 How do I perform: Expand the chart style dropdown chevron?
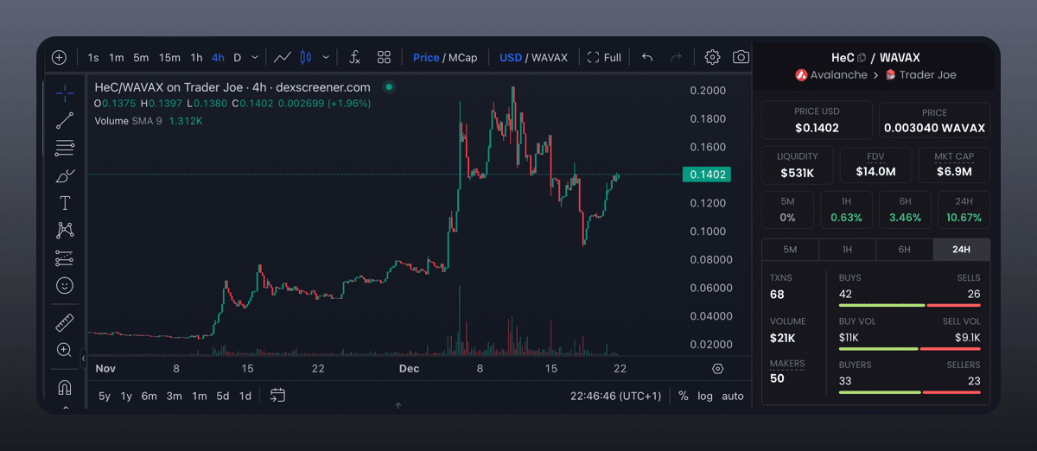pos(326,58)
